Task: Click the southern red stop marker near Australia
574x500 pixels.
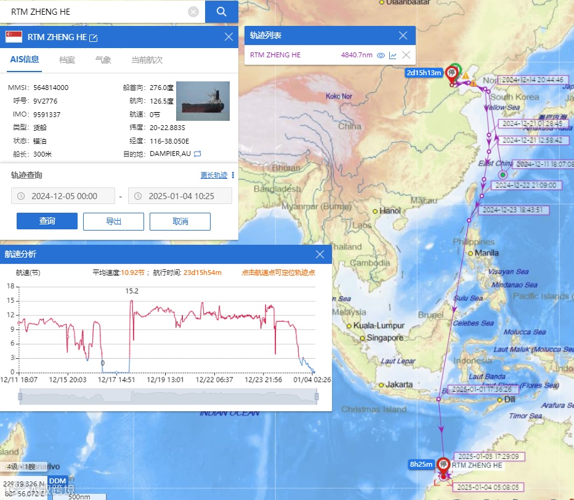Action: click(x=443, y=466)
